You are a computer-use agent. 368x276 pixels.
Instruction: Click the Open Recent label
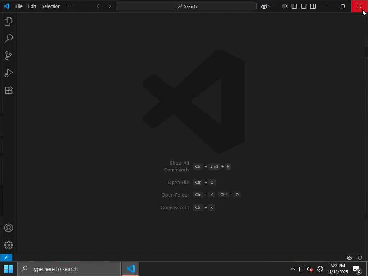pos(175,207)
